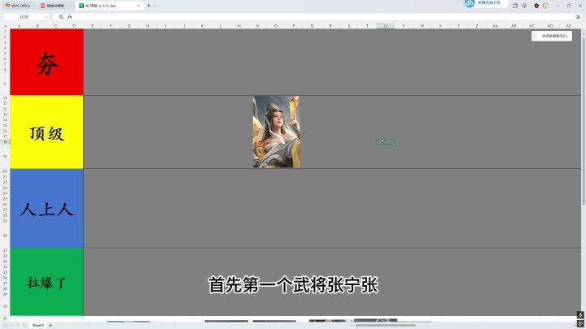Screen dimensions: 586x329
Task: Click the red tier cell labeled 夯
Action: pyautogui.click(x=46, y=62)
